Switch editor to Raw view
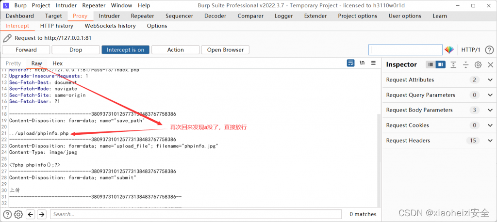 coord(37,63)
